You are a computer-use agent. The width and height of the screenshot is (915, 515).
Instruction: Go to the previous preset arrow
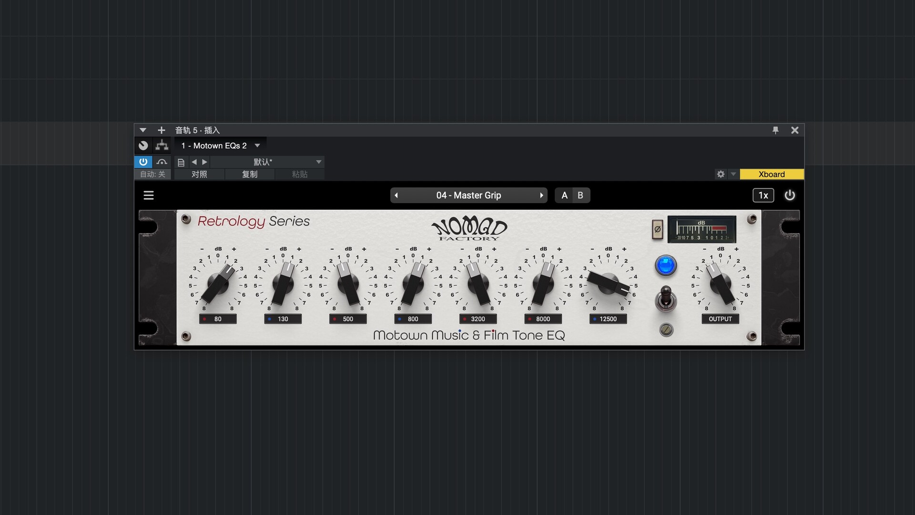click(396, 195)
